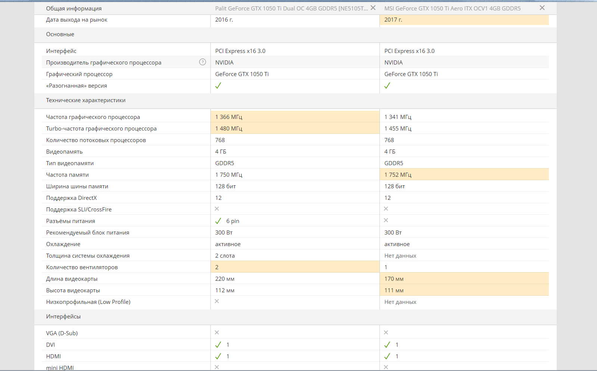
Task: Click MSI's green check in DVI row
Action: [x=387, y=345]
